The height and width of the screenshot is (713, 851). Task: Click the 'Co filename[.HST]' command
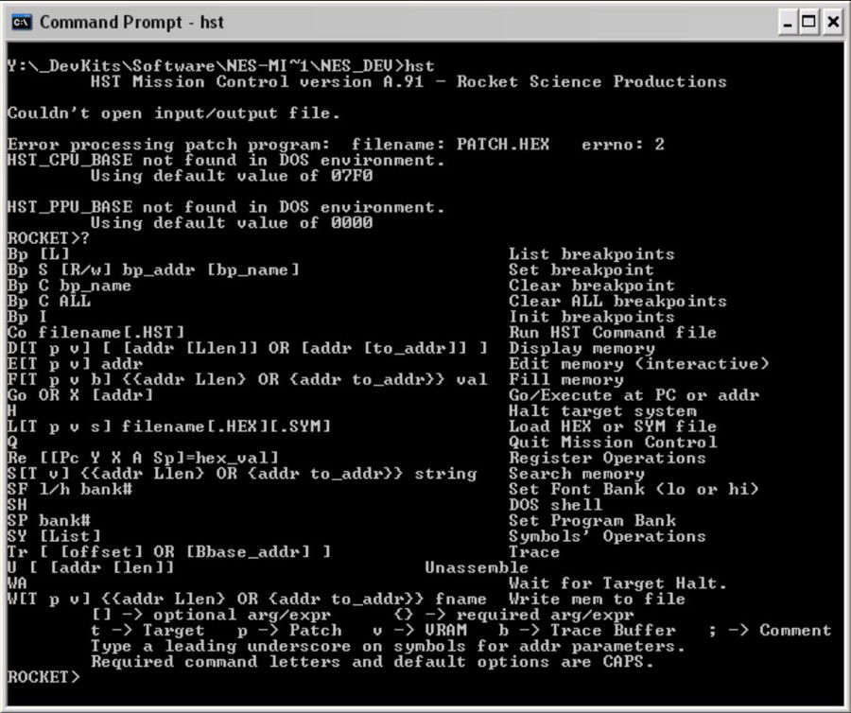pyautogui.click(x=96, y=333)
